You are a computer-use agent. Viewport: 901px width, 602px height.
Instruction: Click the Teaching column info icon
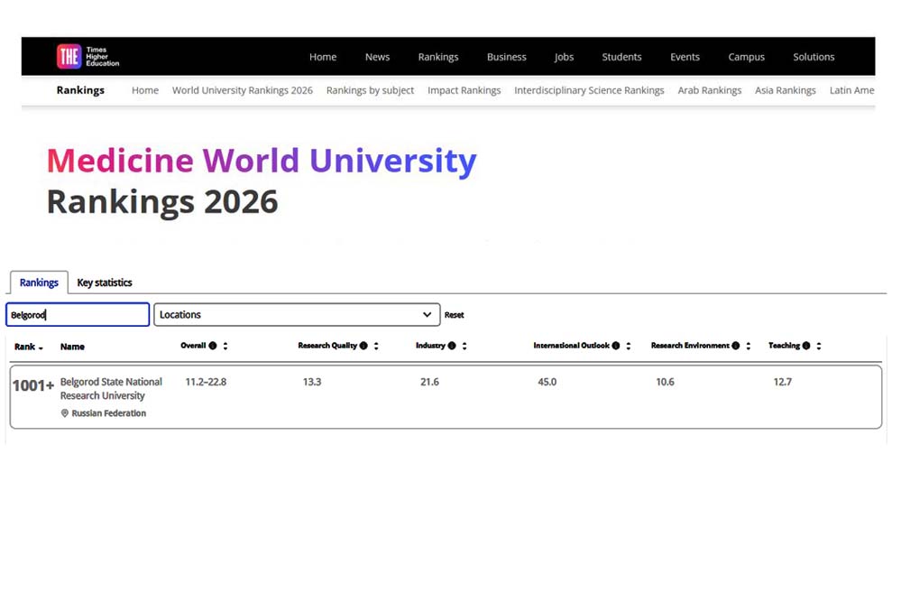806,346
